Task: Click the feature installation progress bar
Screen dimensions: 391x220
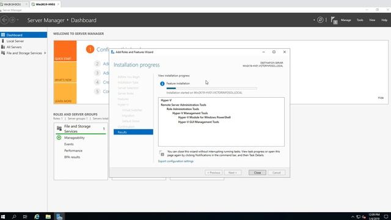Action: click(x=211, y=88)
